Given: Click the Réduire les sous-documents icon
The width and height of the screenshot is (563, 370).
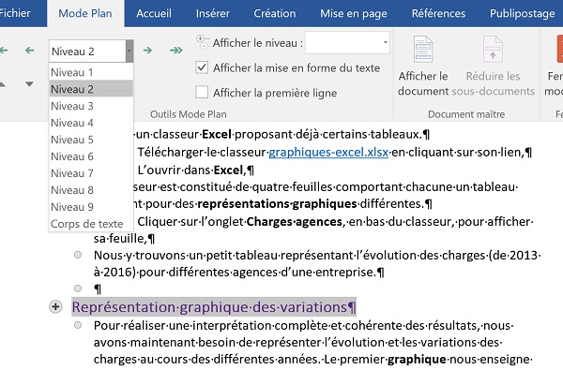Looking at the screenshot, I should [493, 49].
